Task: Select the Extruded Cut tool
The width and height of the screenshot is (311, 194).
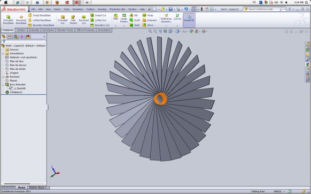Action: pos(63,20)
